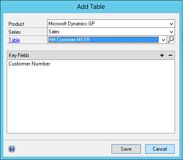Click the Product label

coord(16,24)
